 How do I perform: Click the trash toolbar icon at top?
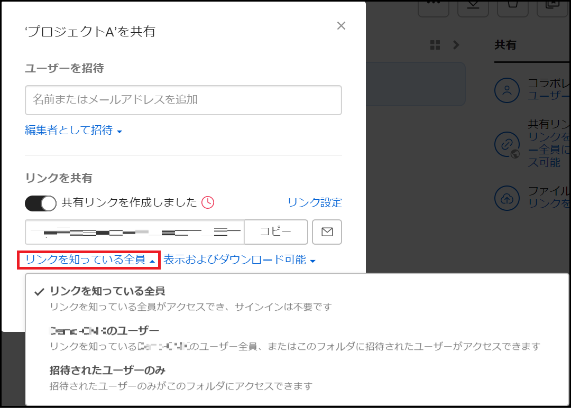click(x=513, y=7)
